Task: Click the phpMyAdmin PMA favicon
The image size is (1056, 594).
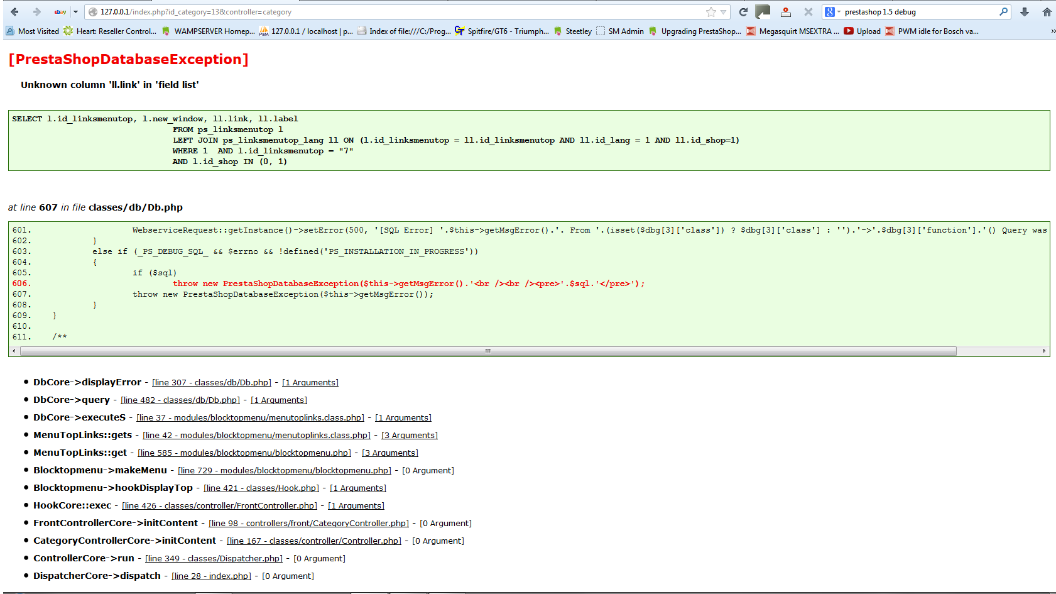Action: 264,31
